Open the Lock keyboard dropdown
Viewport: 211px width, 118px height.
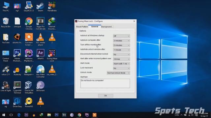[121, 68]
